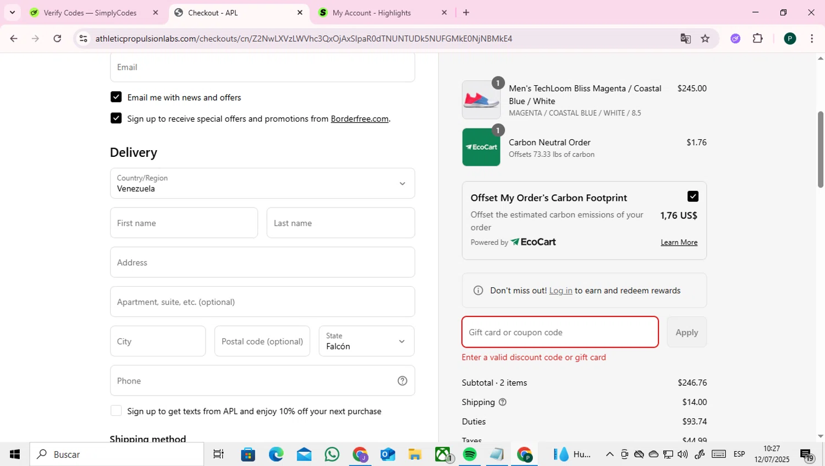Open Microsoft Store from taskbar

pyautogui.click(x=248, y=454)
